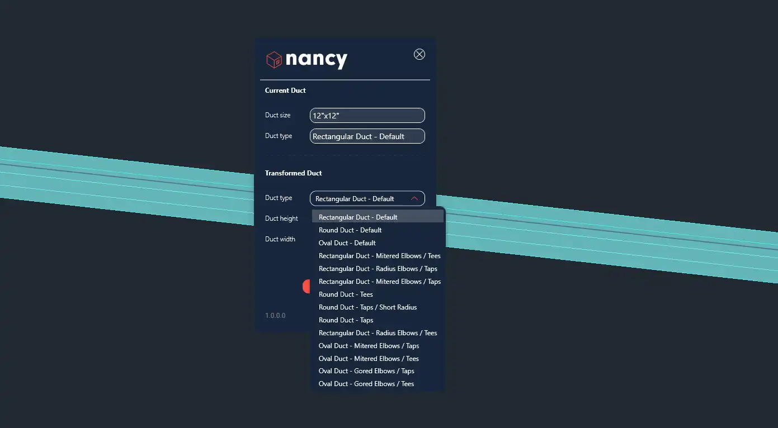
Task: Select Oval Duct - Gored Elbows / Taps
Action: [366, 371]
